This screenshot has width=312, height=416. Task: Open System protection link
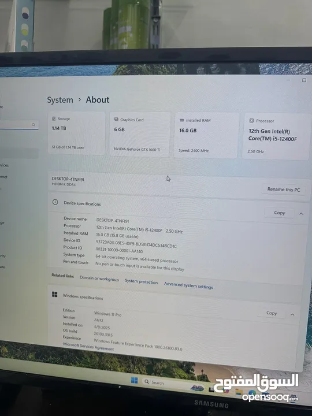141,282
